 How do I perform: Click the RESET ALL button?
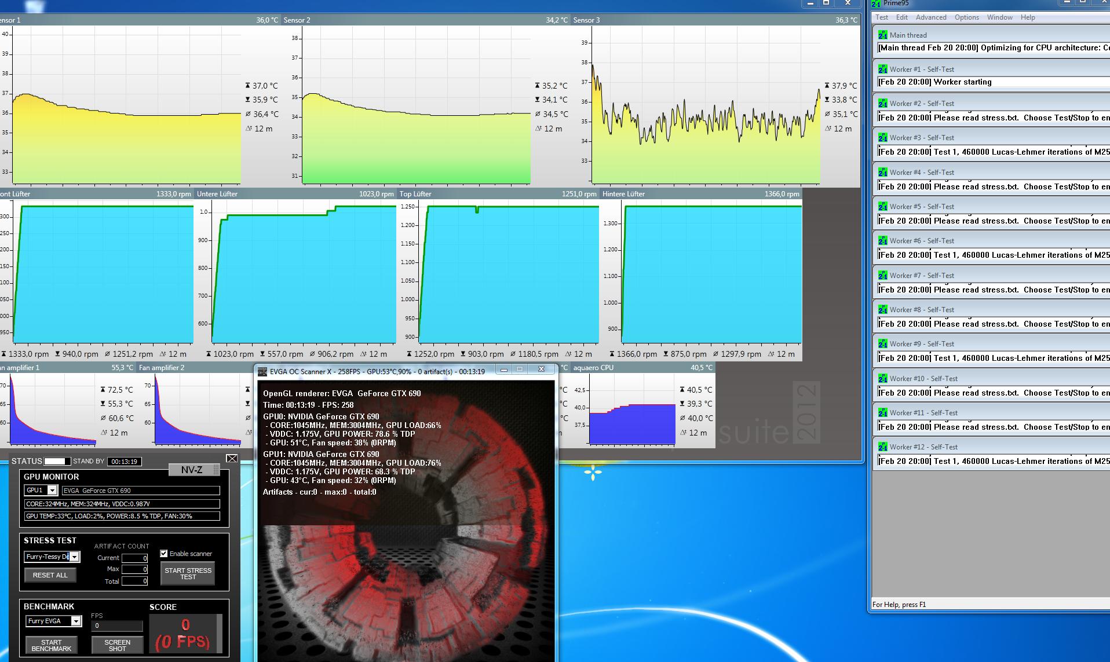(50, 575)
